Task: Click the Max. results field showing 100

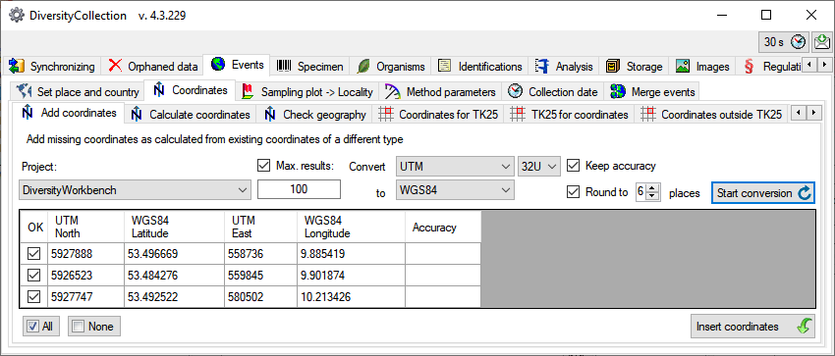Action: pyautogui.click(x=299, y=189)
